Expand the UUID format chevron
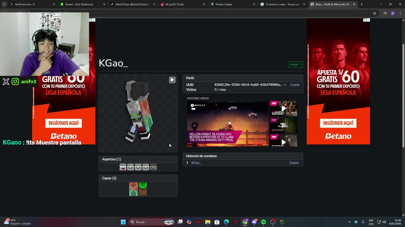This screenshot has height=227, width=405. coord(285,85)
